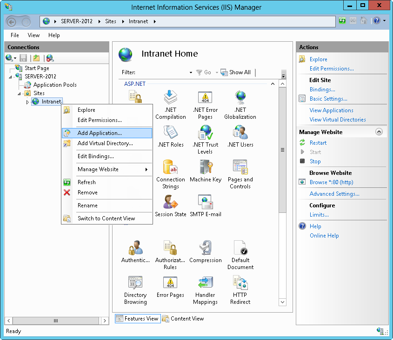
Task: Choose Switch to Content View menu entry
Action: 107,218
